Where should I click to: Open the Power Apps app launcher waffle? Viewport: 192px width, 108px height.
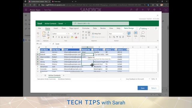point(26,10)
